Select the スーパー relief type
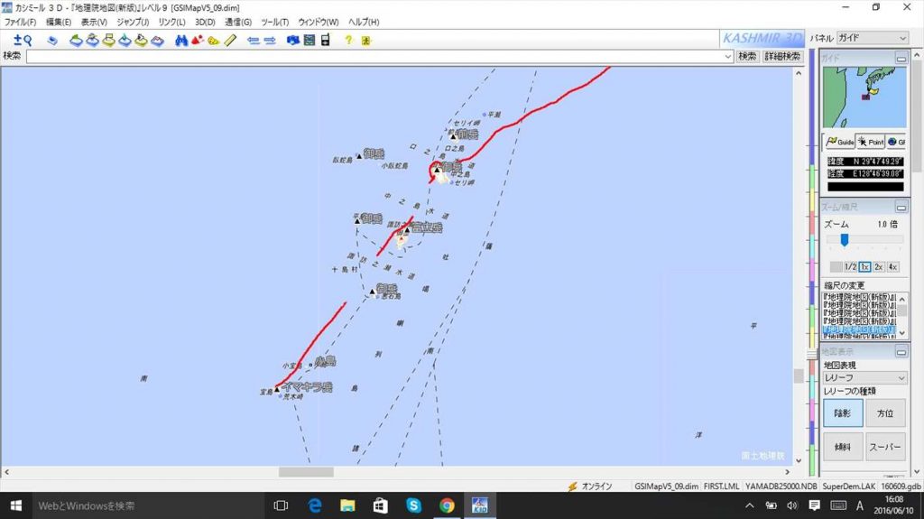 click(885, 447)
